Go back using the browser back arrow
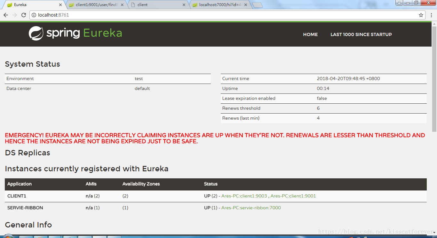 click(x=6, y=15)
